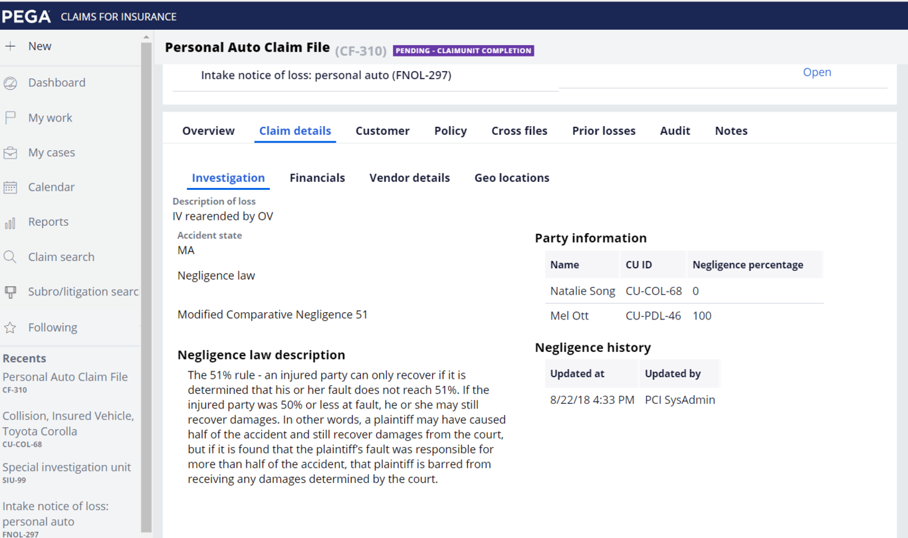908x538 pixels.
Task: Switch to the Financials sub-tab
Action: 317,178
